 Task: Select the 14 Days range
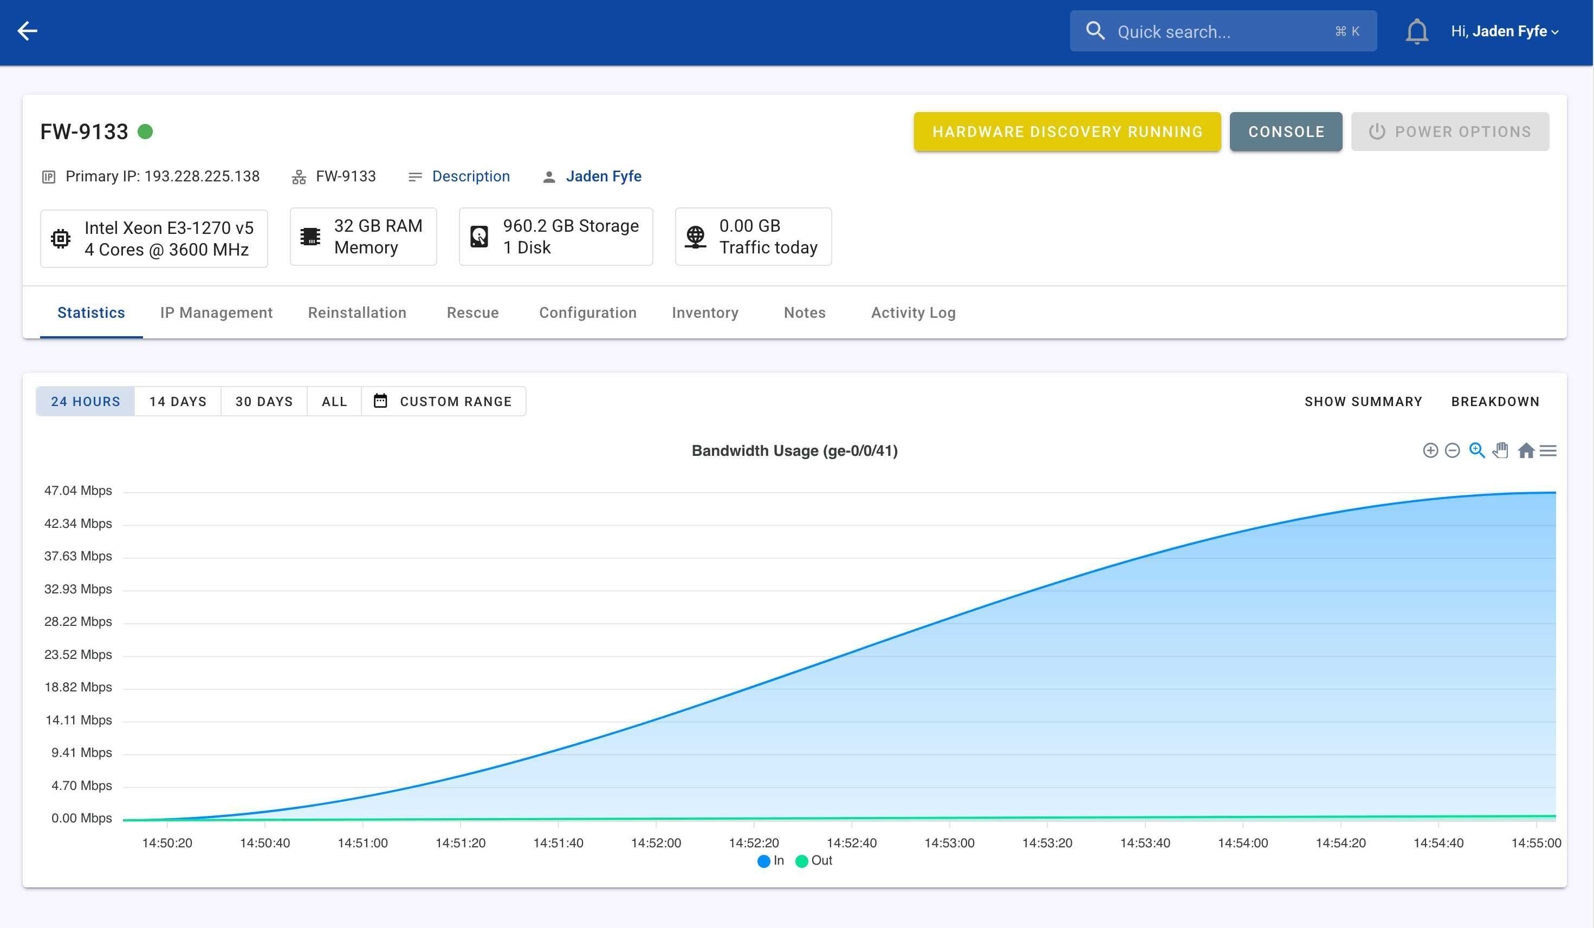178,401
